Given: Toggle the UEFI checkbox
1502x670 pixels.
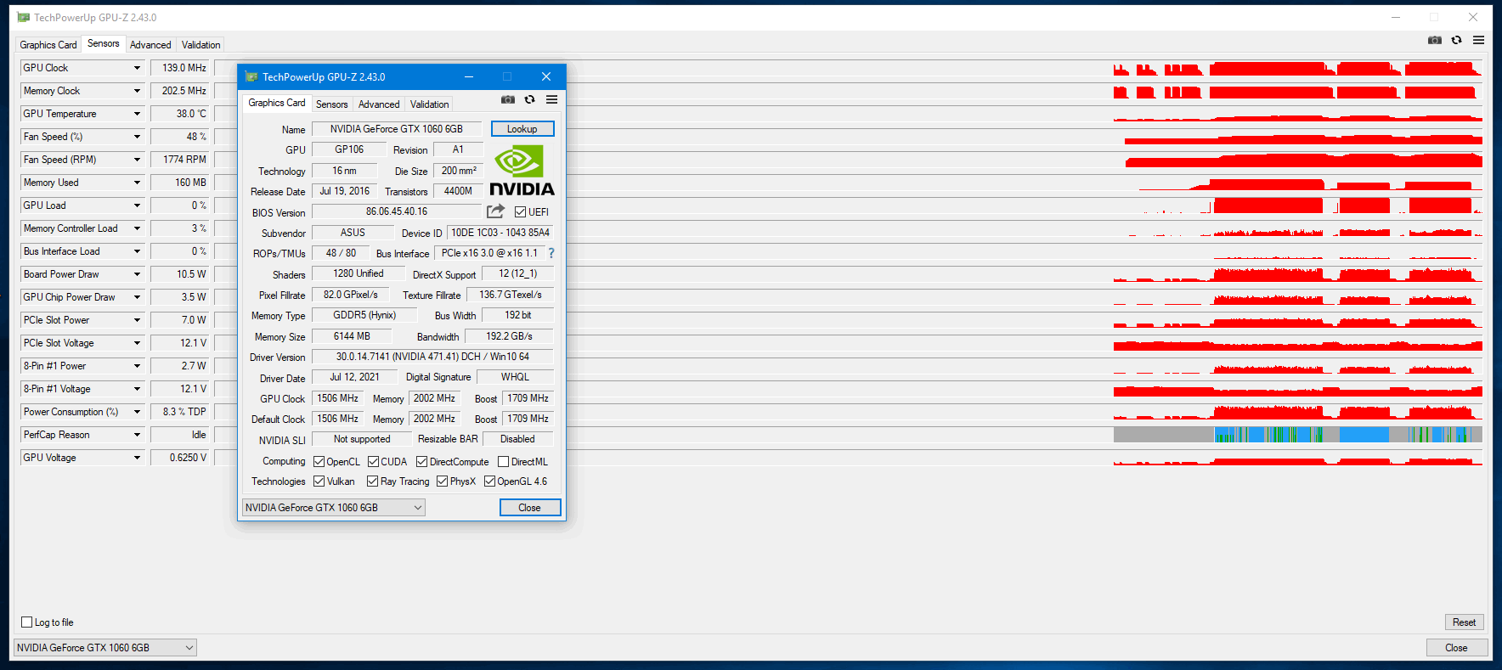Looking at the screenshot, I should click(520, 211).
